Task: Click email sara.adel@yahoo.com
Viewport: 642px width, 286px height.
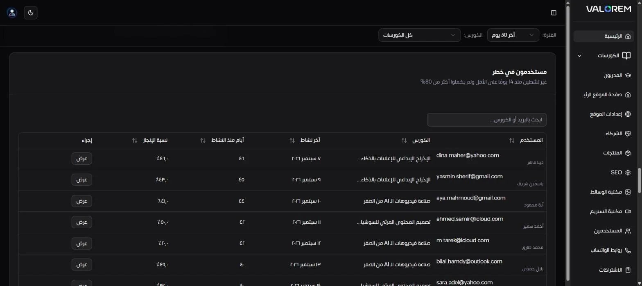Action: click(x=464, y=282)
